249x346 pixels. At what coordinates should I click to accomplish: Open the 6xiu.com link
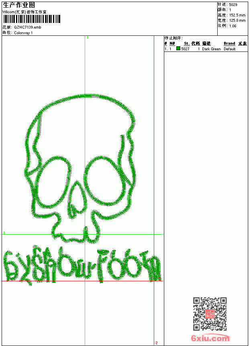pyautogui.click(x=210, y=338)
